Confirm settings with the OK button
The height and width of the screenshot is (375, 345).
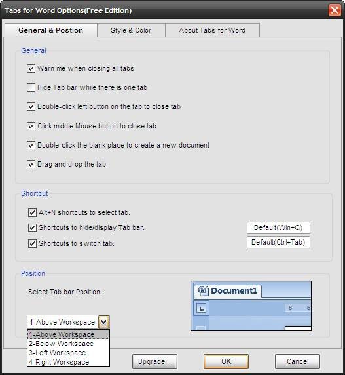point(226,361)
